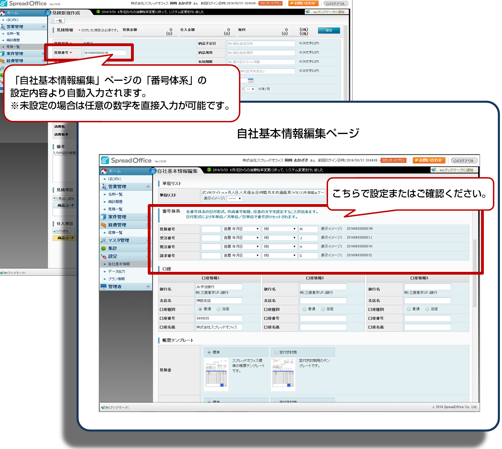Click the 管理者 monitor icon in sidebar

(x=103, y=287)
